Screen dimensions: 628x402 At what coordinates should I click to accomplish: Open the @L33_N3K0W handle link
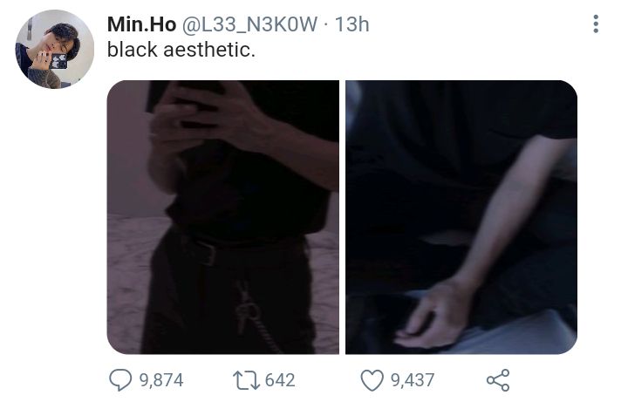click(x=250, y=24)
